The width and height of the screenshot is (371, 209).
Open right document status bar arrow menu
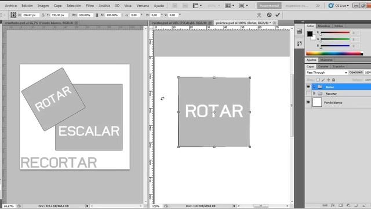[234, 206]
